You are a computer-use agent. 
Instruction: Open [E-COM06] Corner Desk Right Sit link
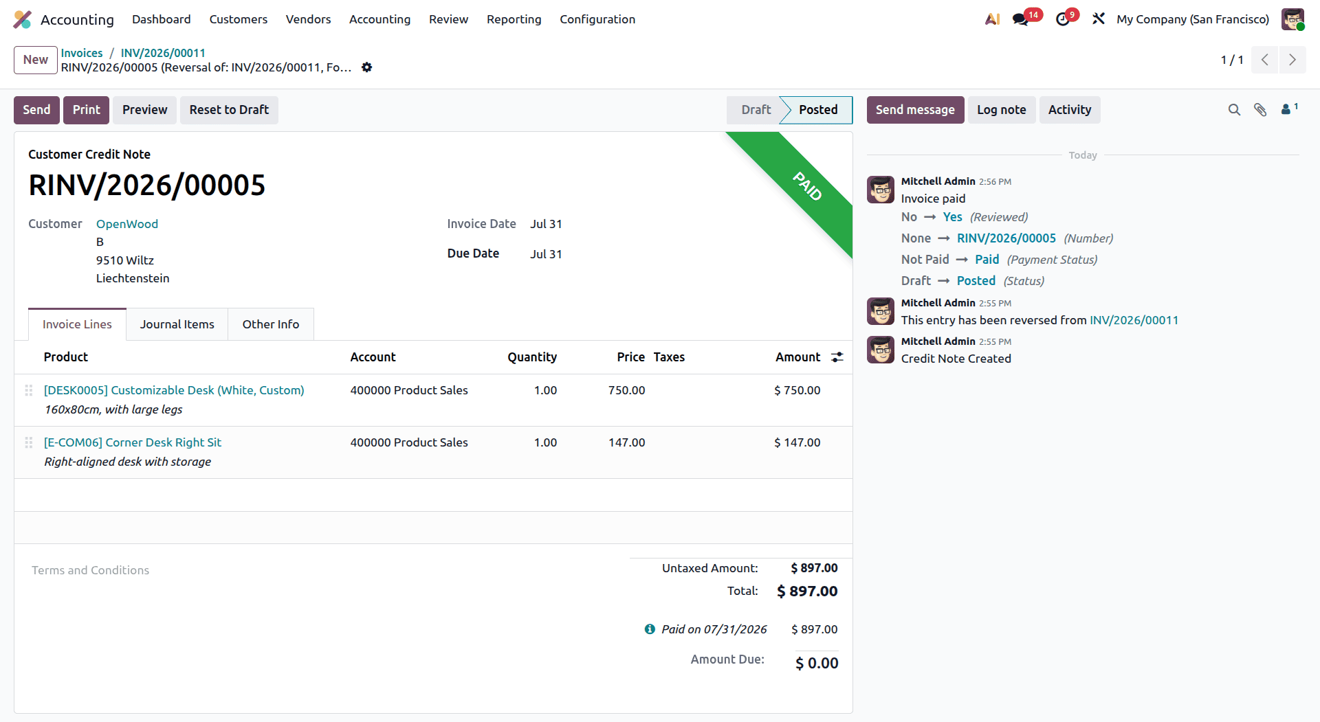[x=133, y=442]
